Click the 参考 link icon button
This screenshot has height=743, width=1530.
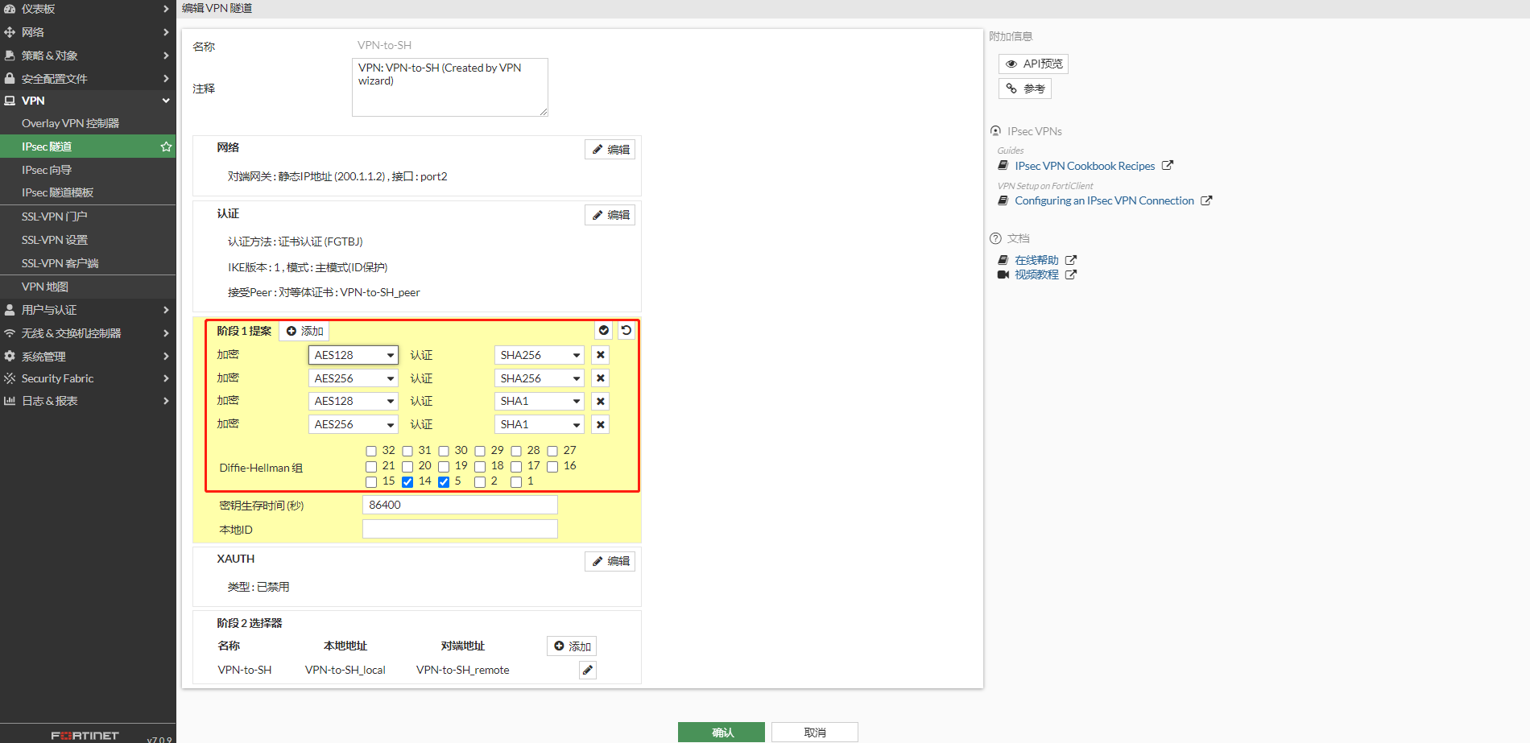point(1024,89)
